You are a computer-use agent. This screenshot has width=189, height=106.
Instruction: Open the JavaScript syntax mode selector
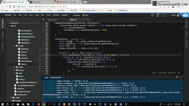(x=162, y=73)
